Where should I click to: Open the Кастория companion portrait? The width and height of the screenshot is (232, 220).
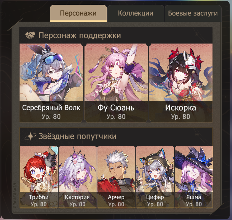[x=78, y=177]
